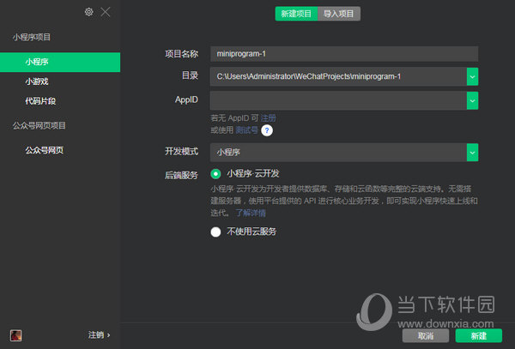The height and width of the screenshot is (349, 515).
Task: Click the 小程序项目 section heading
Action: 32,37
